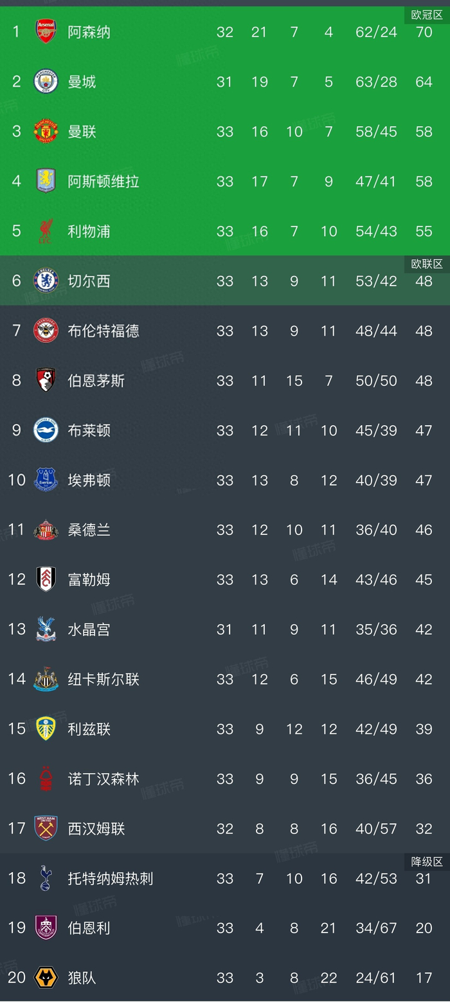Open the 水晶宫 team link

89,629
